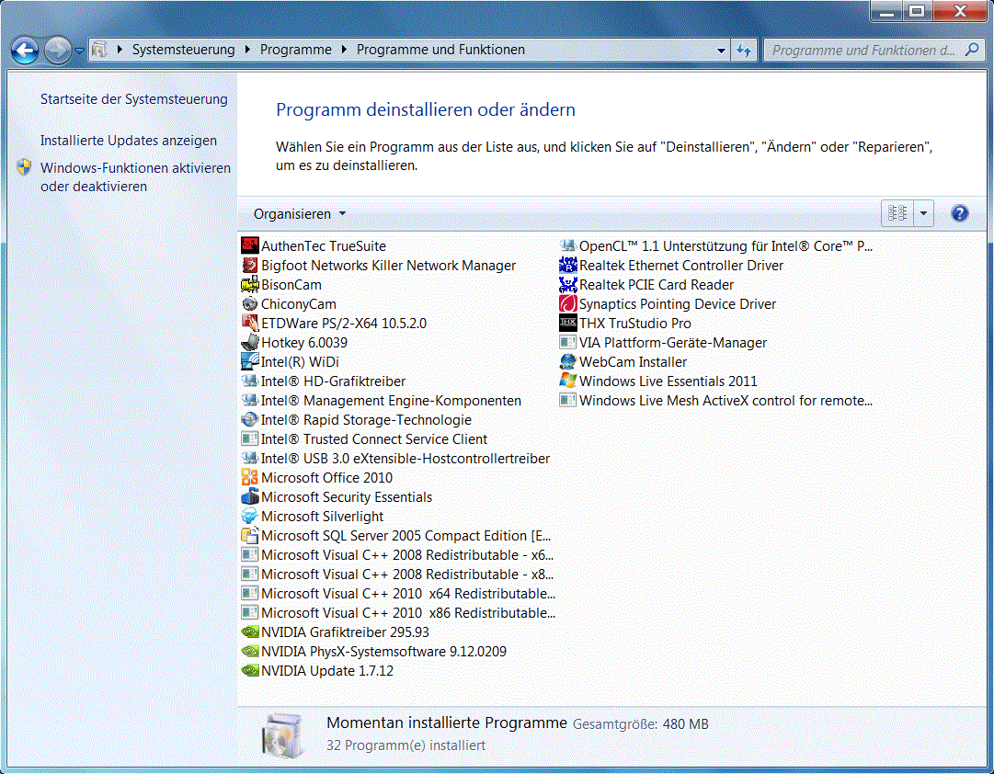Screen dimensions: 994x774
Task: Select the NVIDIA Update 1.7.12 icon
Action: tap(250, 671)
